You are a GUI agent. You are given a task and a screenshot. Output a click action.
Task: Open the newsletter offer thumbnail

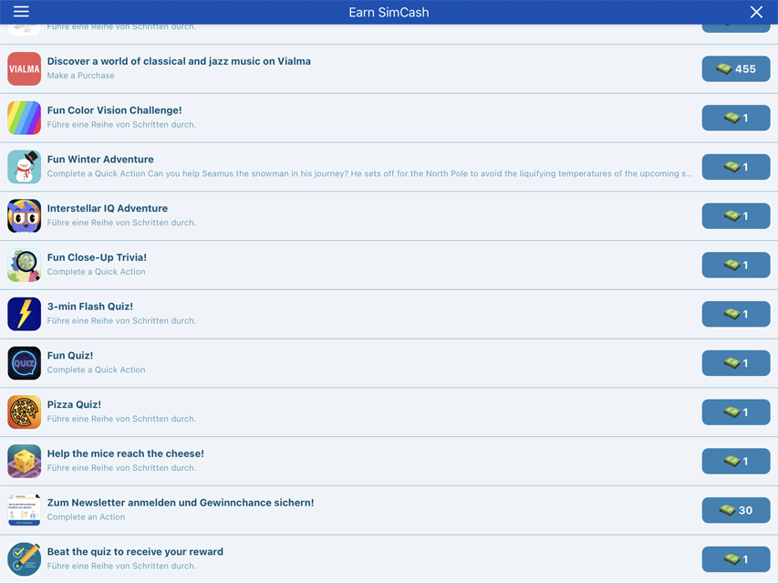(x=25, y=510)
